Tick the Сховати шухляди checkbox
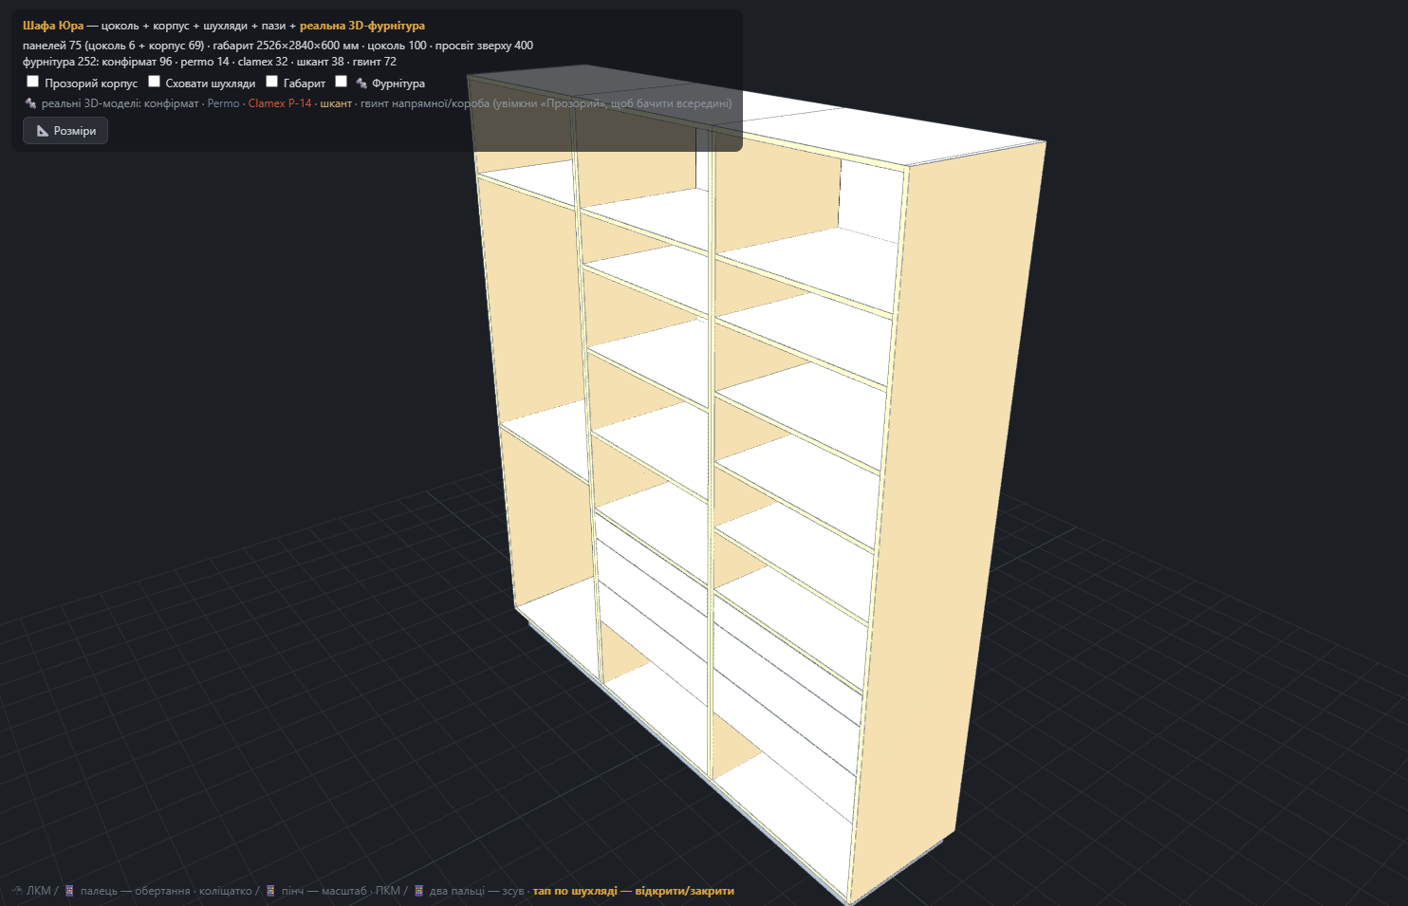 pos(154,82)
